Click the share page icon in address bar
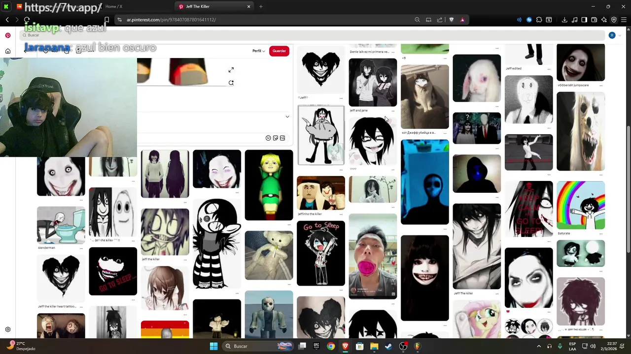The height and width of the screenshot is (354, 631). tap(440, 20)
